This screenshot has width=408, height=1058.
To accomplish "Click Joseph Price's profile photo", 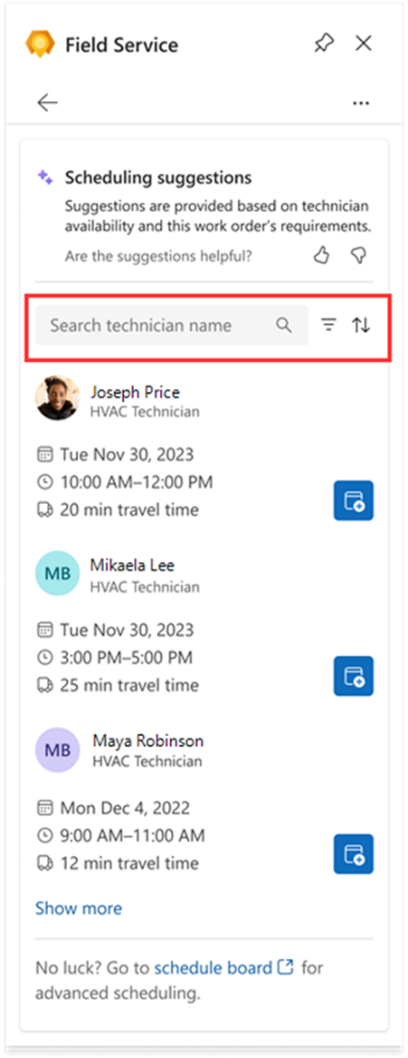I will [58, 400].
